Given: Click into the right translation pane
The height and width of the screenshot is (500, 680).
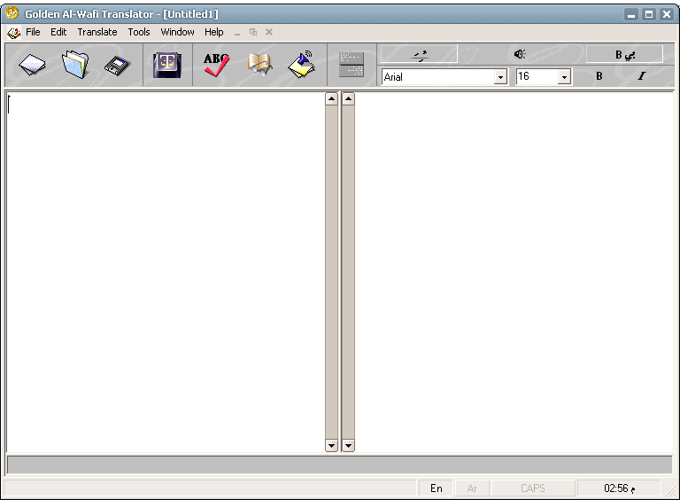Looking at the screenshot, I should coord(514,272).
